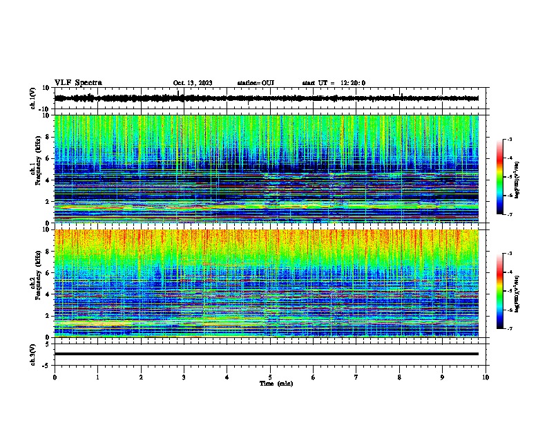Select the date text "Oct. 13, 2023"

(193, 83)
